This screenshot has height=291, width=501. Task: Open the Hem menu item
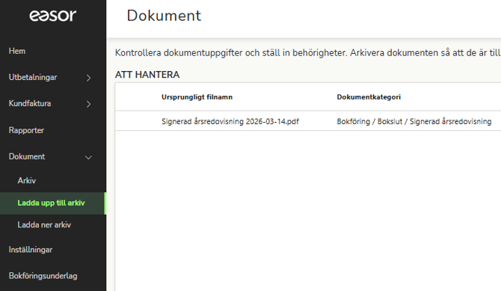point(17,51)
